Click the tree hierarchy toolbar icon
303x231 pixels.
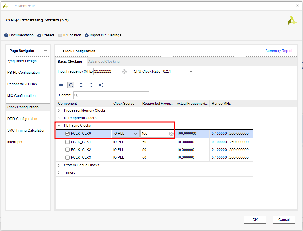[x=101, y=85]
